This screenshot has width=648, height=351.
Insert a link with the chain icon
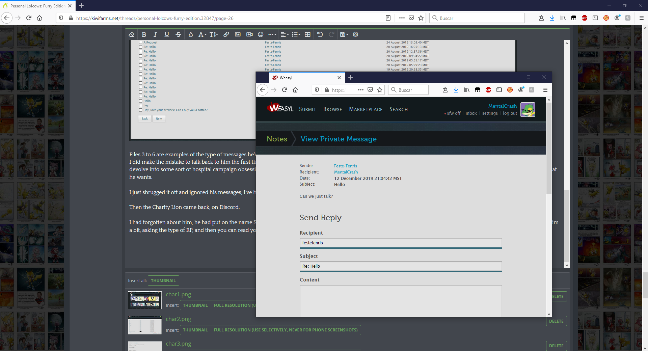226,34
